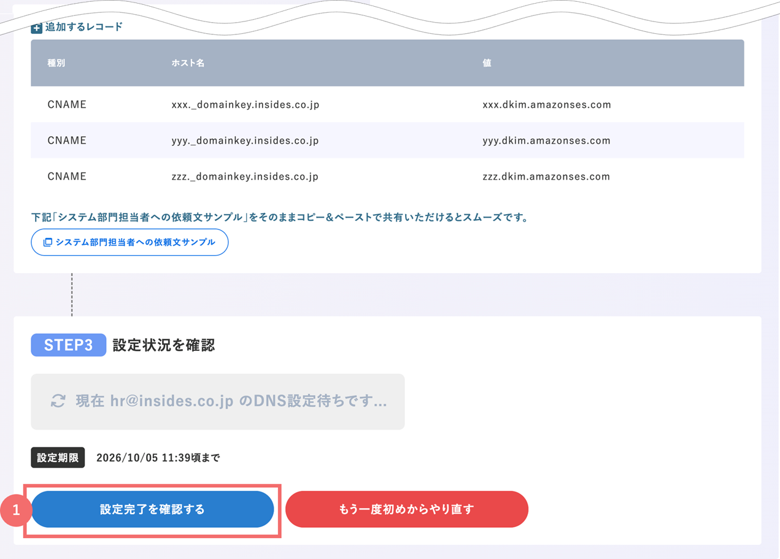Select host zzz._domainkey.insides.co.jp
Screen dimensions: 780x559
[245, 177]
